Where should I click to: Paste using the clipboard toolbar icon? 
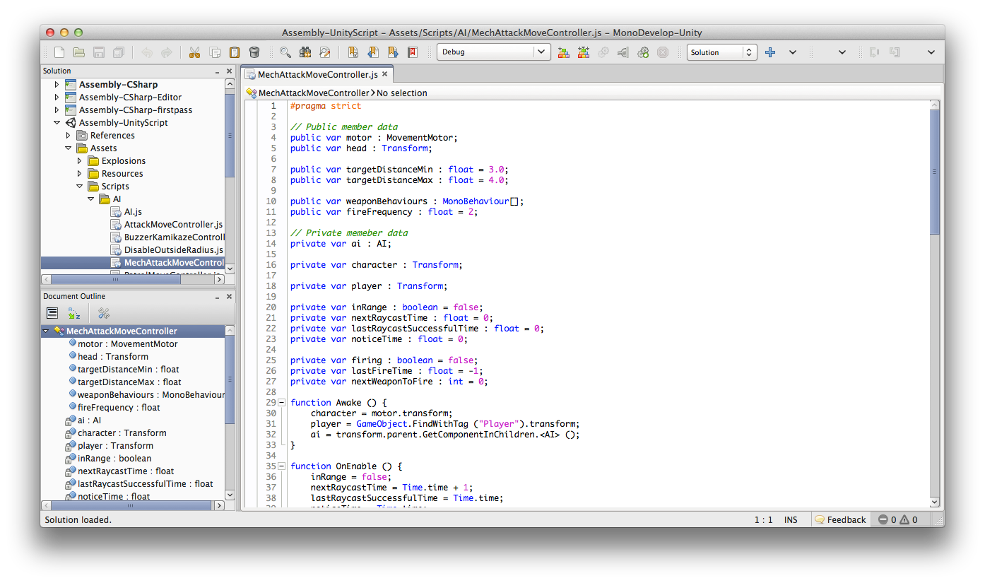[235, 52]
